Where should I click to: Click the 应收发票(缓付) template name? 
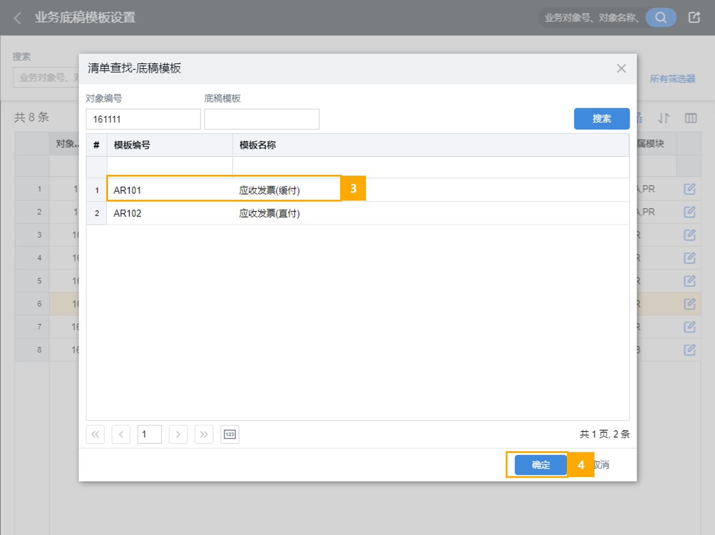coord(269,190)
